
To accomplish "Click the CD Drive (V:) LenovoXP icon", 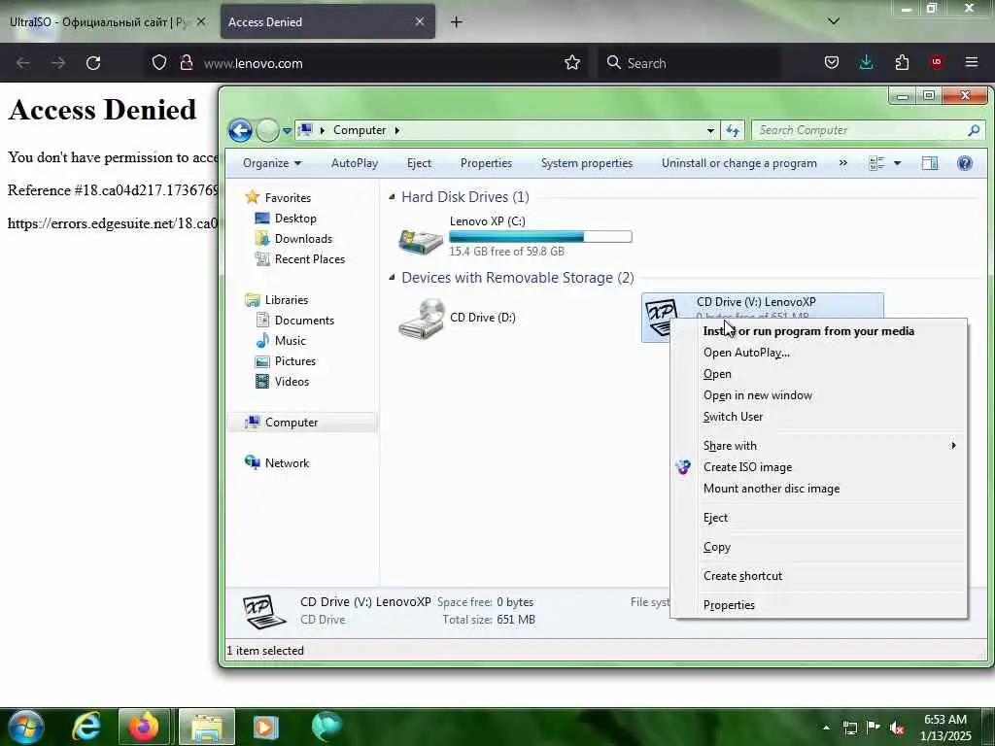I will (662, 318).
